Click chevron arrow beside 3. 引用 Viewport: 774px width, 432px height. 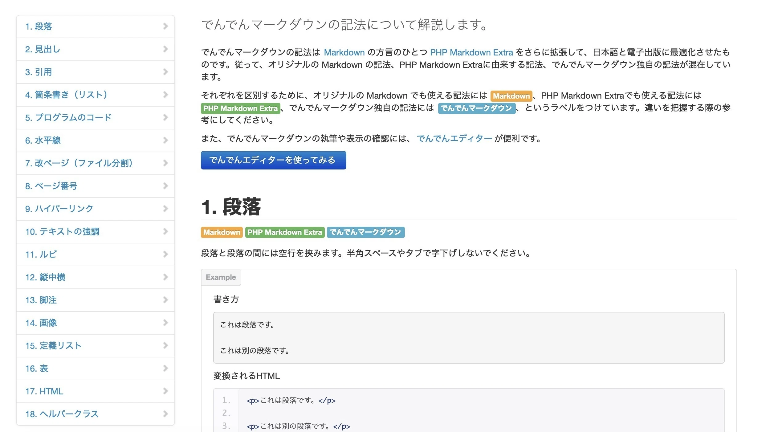(x=165, y=72)
